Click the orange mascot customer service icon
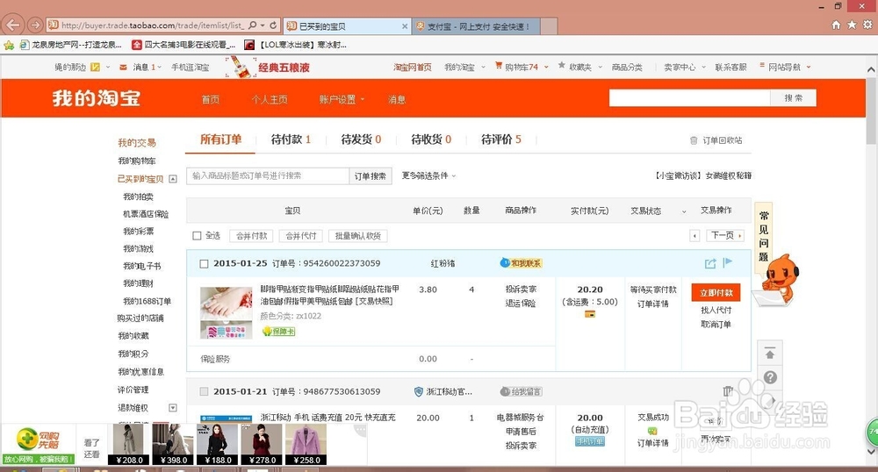 [778, 280]
